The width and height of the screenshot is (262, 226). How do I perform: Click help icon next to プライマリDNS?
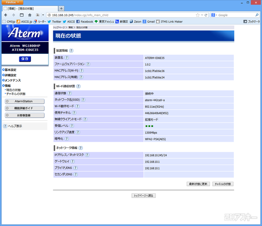tap(76, 168)
